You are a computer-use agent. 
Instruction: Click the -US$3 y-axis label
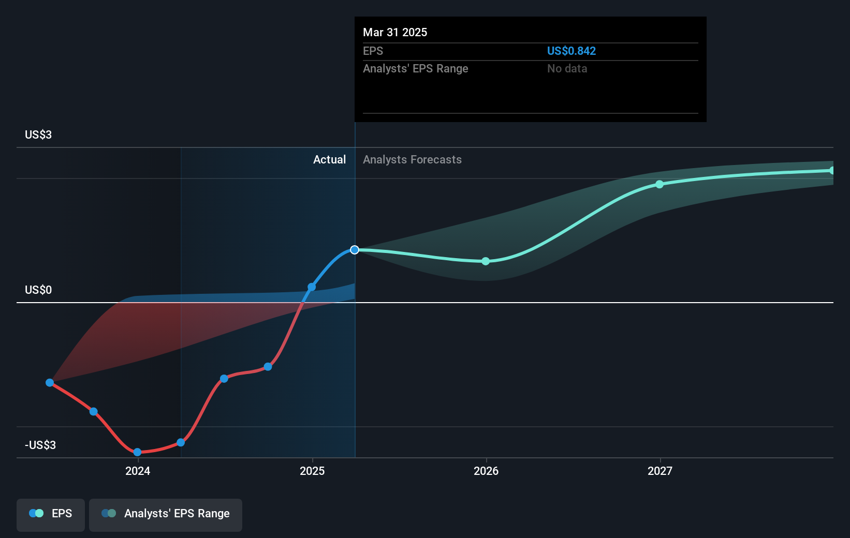point(40,445)
